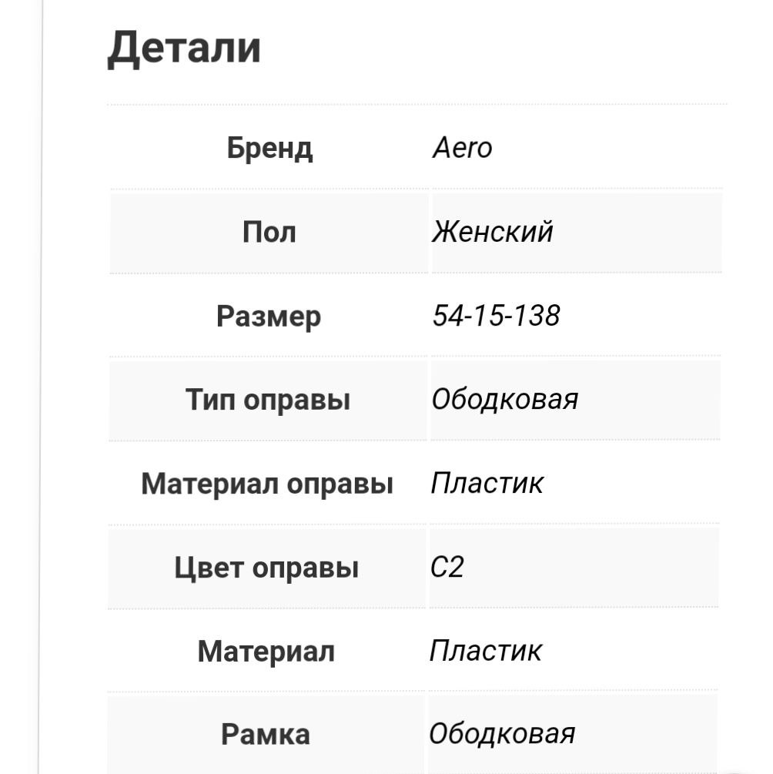Click the Детали section heading

point(184,47)
